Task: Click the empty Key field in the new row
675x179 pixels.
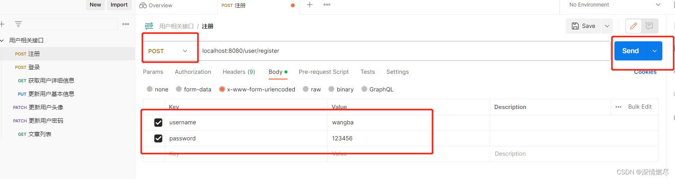Action: tap(246, 154)
